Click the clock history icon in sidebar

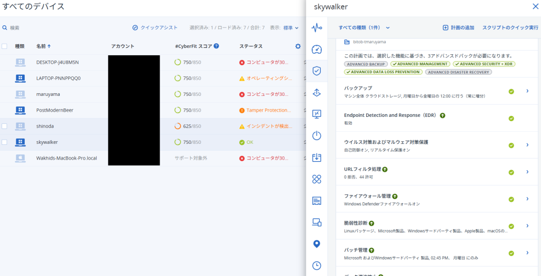(316, 265)
